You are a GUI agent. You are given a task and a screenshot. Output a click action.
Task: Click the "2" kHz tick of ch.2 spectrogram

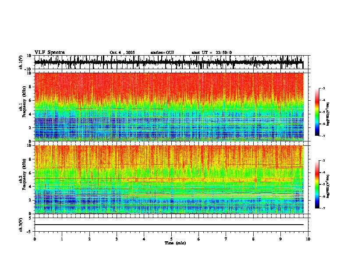pos(31,200)
